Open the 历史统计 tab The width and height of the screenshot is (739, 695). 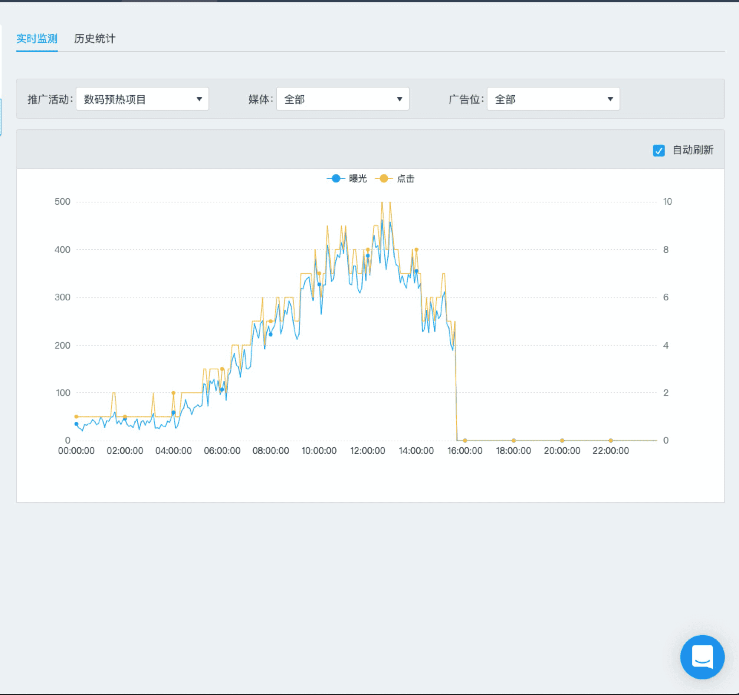tap(95, 39)
